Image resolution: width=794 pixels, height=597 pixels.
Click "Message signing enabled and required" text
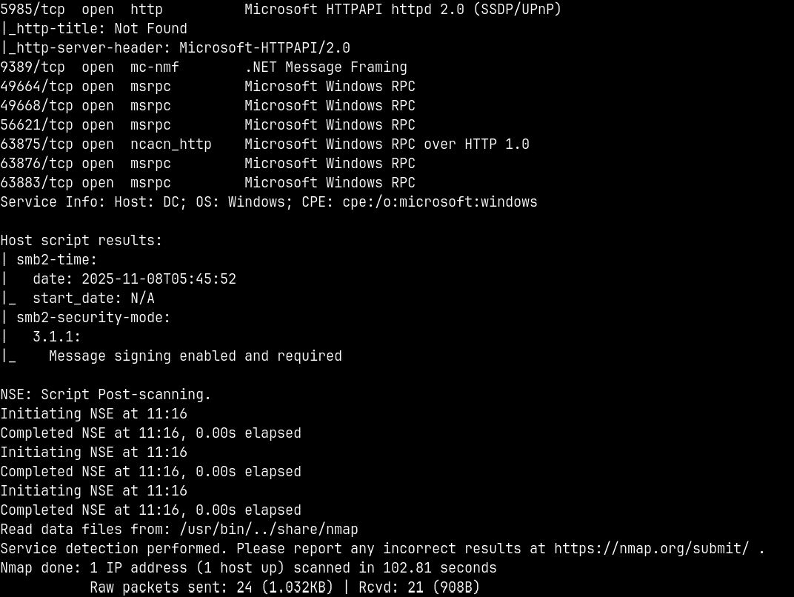click(x=196, y=356)
